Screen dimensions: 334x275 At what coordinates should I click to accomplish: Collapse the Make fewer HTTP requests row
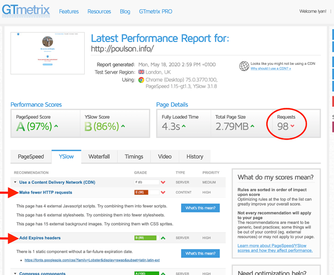pos(45,193)
